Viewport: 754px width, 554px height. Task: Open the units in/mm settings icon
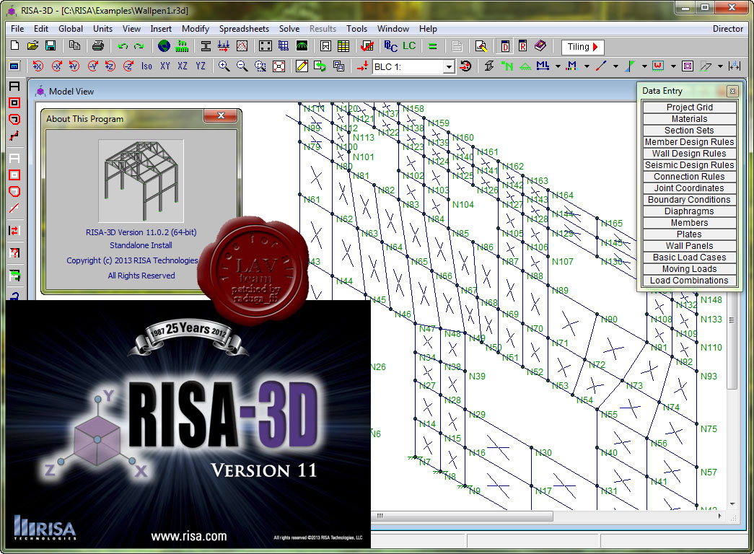coord(182,46)
